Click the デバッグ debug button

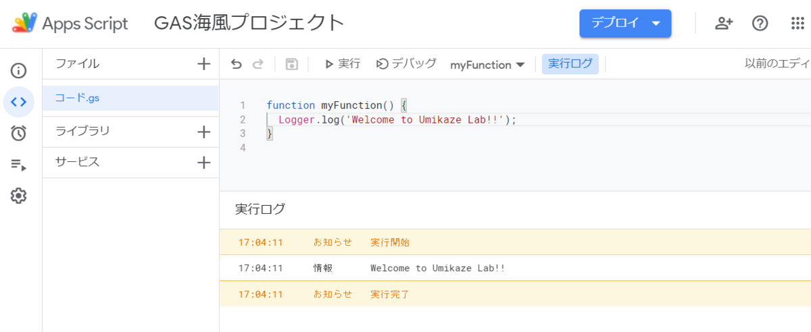[x=406, y=64]
